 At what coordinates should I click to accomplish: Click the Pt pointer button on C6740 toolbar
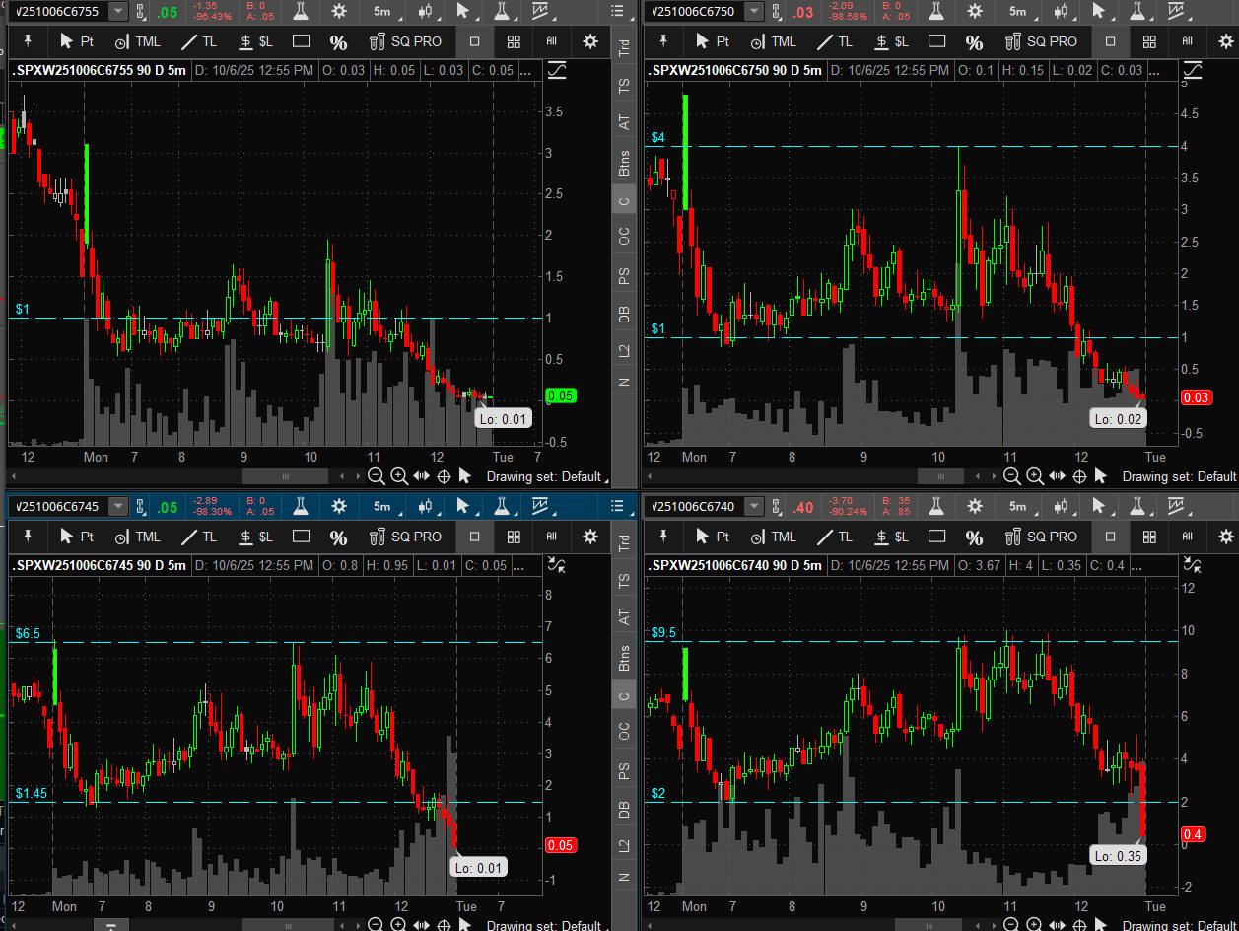point(713,537)
